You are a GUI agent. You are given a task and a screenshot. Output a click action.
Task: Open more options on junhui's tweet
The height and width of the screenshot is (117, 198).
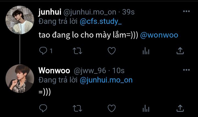(186, 11)
